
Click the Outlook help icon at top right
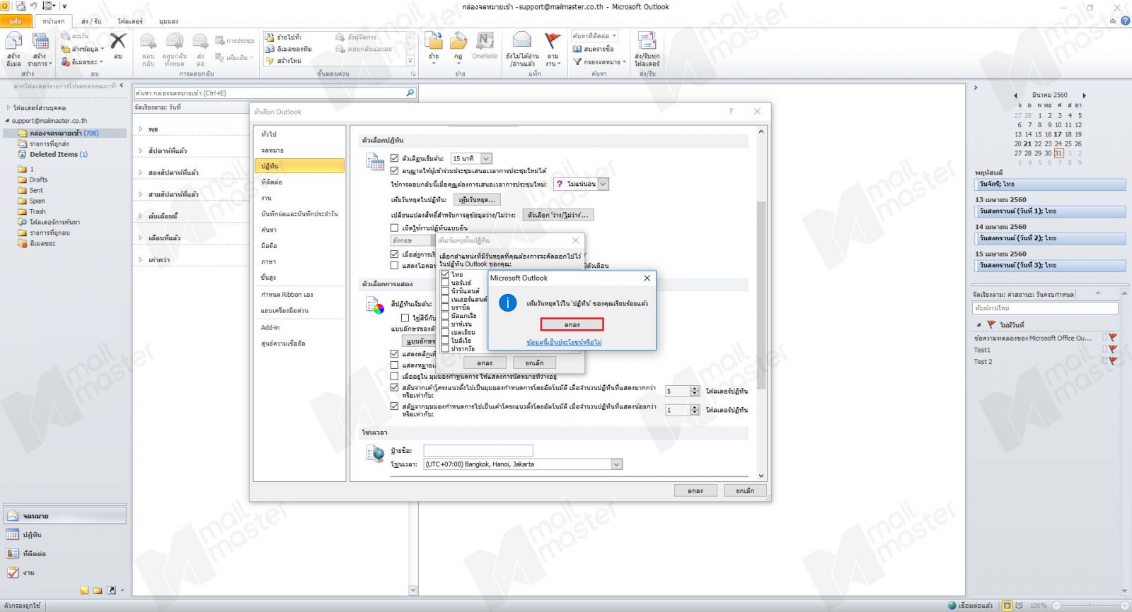[x=1125, y=20]
